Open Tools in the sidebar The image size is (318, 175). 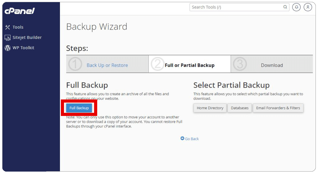[18, 27]
